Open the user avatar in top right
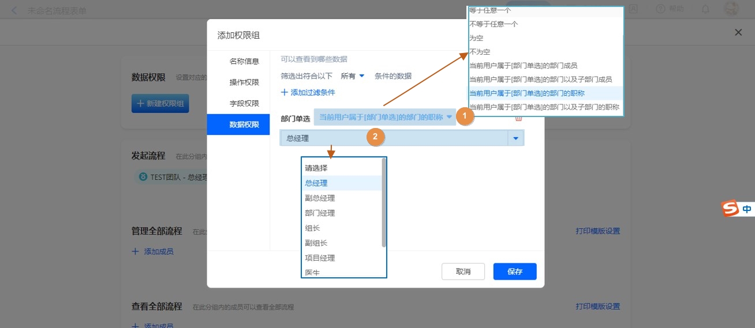The height and width of the screenshot is (328, 755). pos(731,9)
